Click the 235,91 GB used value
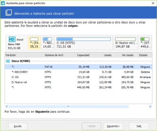 [105, 77]
